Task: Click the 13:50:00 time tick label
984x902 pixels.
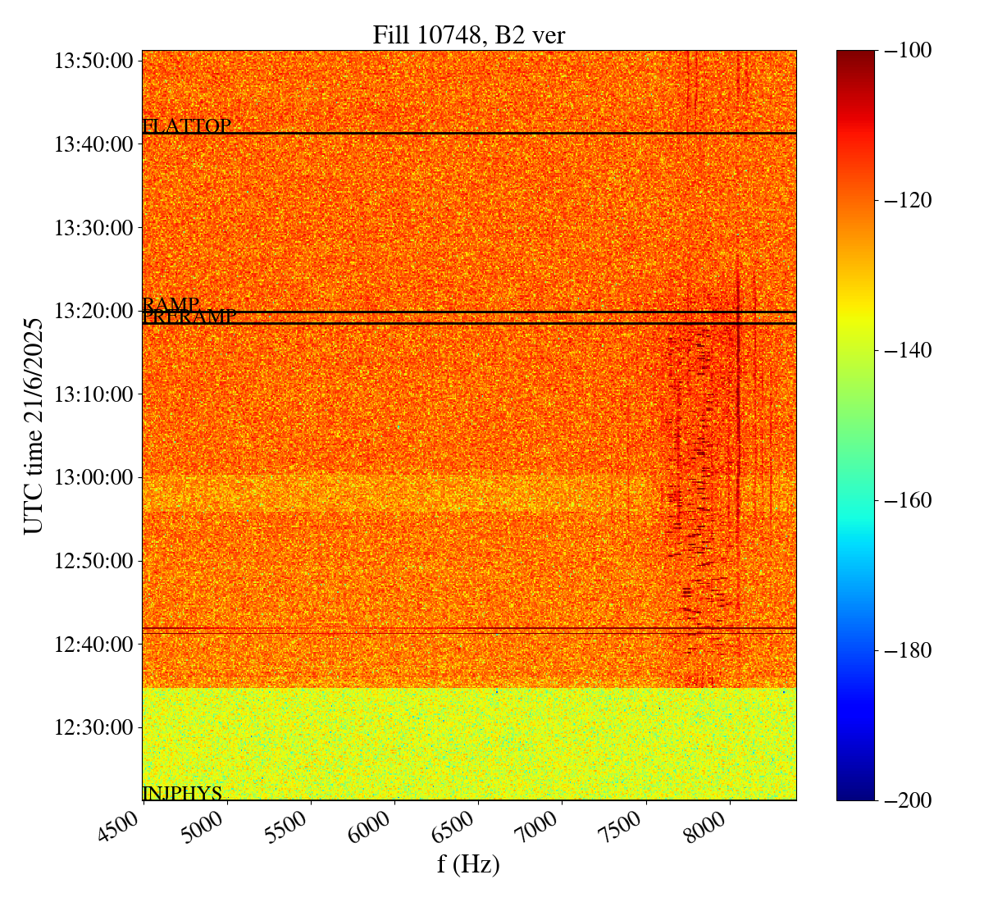Action: point(93,61)
